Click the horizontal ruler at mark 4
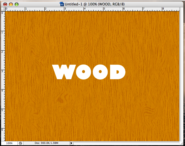The width and height of the screenshot is (185, 146). [84, 9]
